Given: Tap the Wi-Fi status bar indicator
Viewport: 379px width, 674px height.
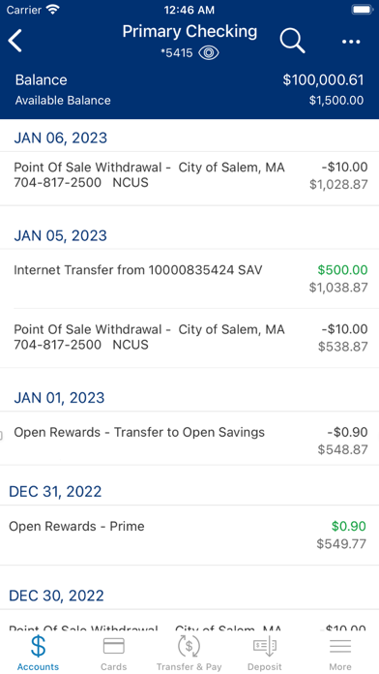Looking at the screenshot, I should coord(53,10).
